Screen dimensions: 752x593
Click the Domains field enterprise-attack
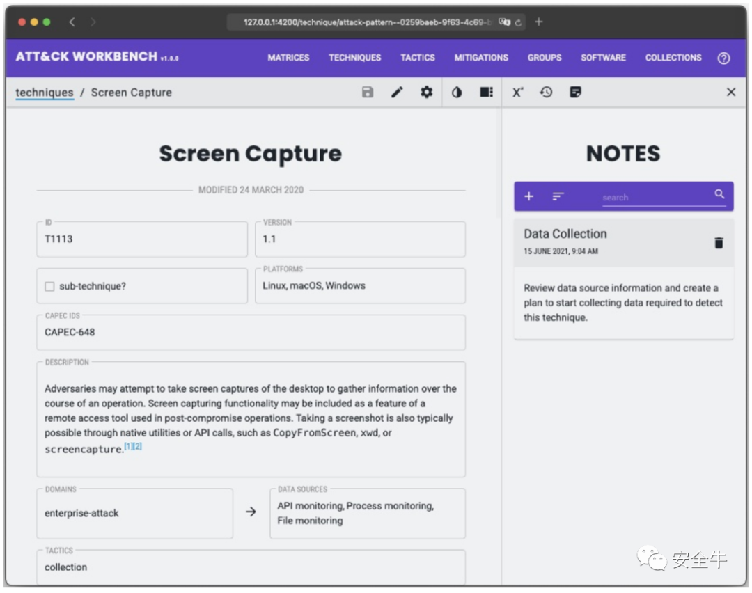pyautogui.click(x=135, y=514)
